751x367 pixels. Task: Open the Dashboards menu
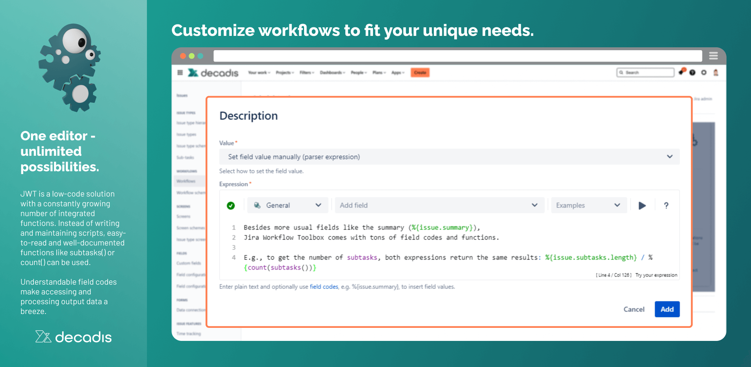point(333,73)
